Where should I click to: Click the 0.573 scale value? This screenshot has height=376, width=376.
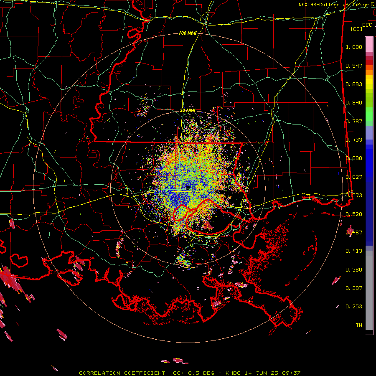point(354,196)
